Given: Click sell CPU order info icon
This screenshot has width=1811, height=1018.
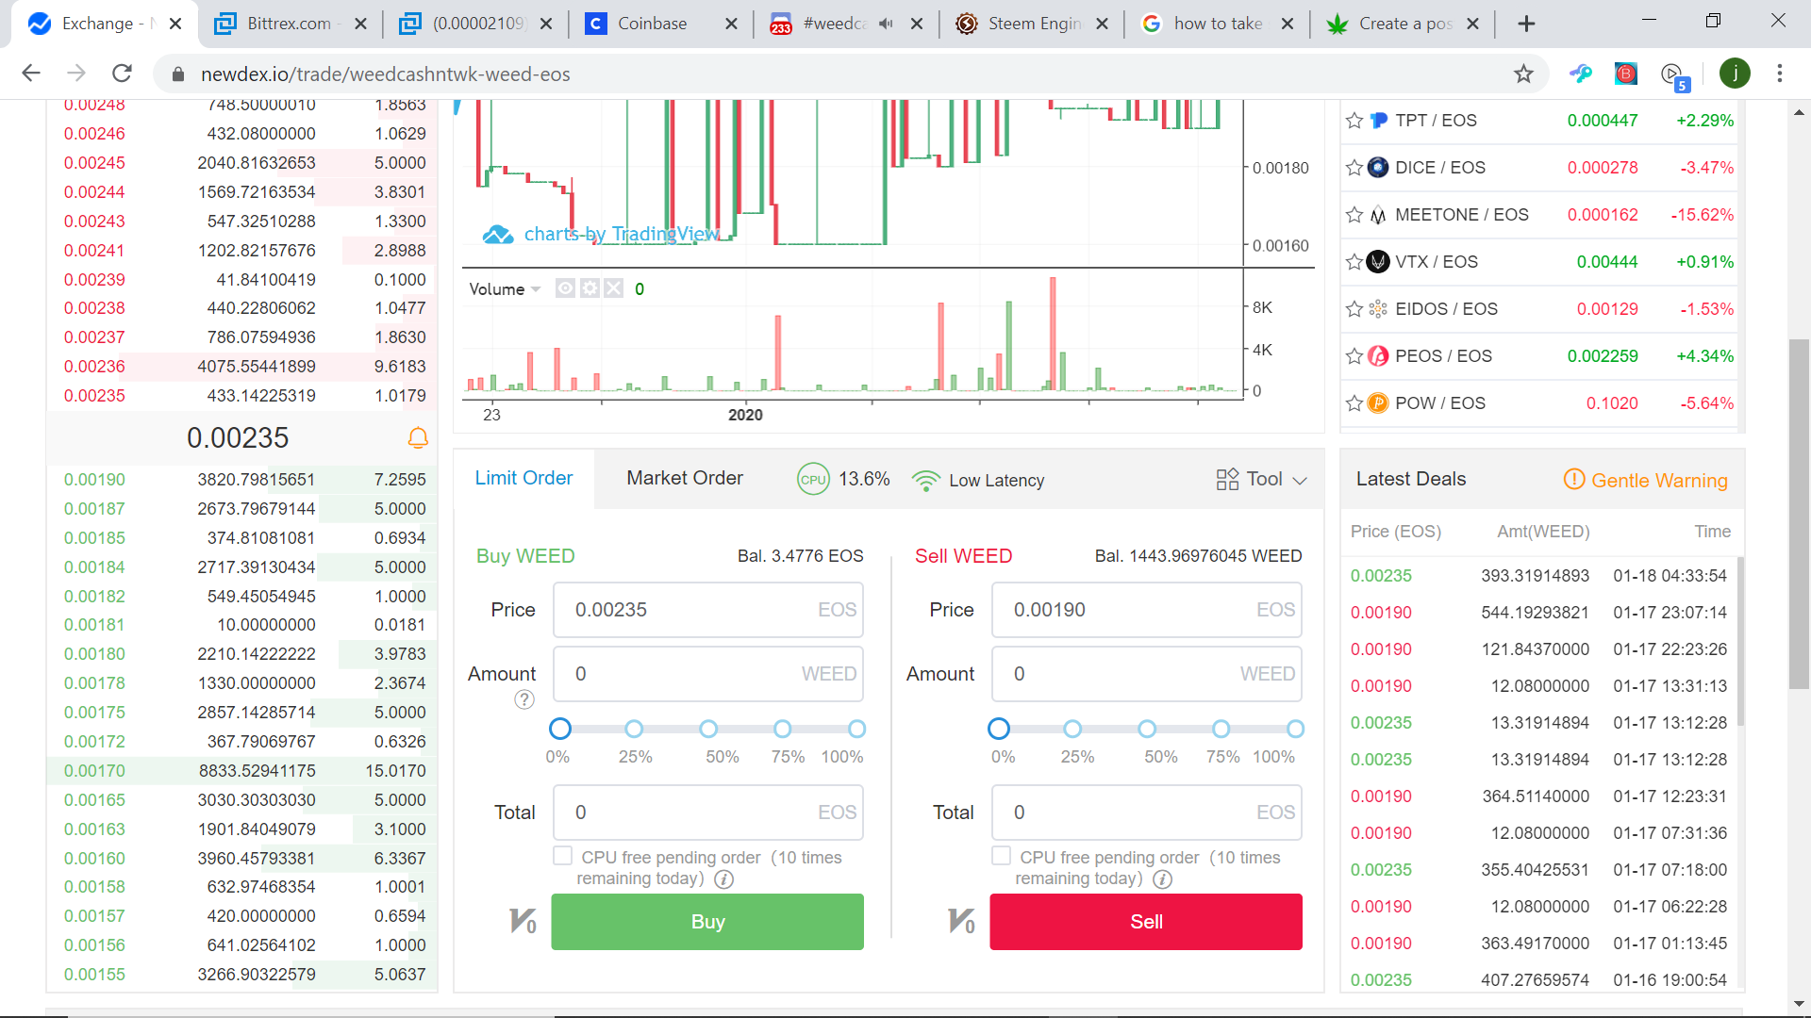Looking at the screenshot, I should [x=1162, y=879].
